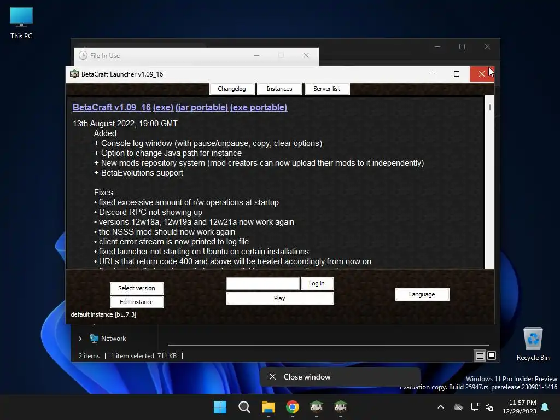This screenshot has width=560, height=420.
Task: Open the notifications bell
Action: click(x=545, y=407)
